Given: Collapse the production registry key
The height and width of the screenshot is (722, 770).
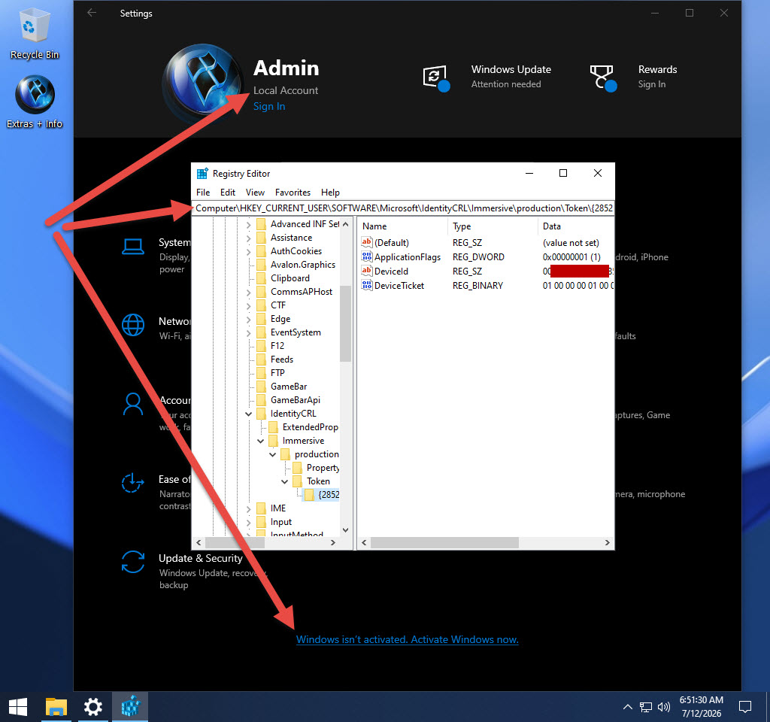Looking at the screenshot, I should pos(272,455).
